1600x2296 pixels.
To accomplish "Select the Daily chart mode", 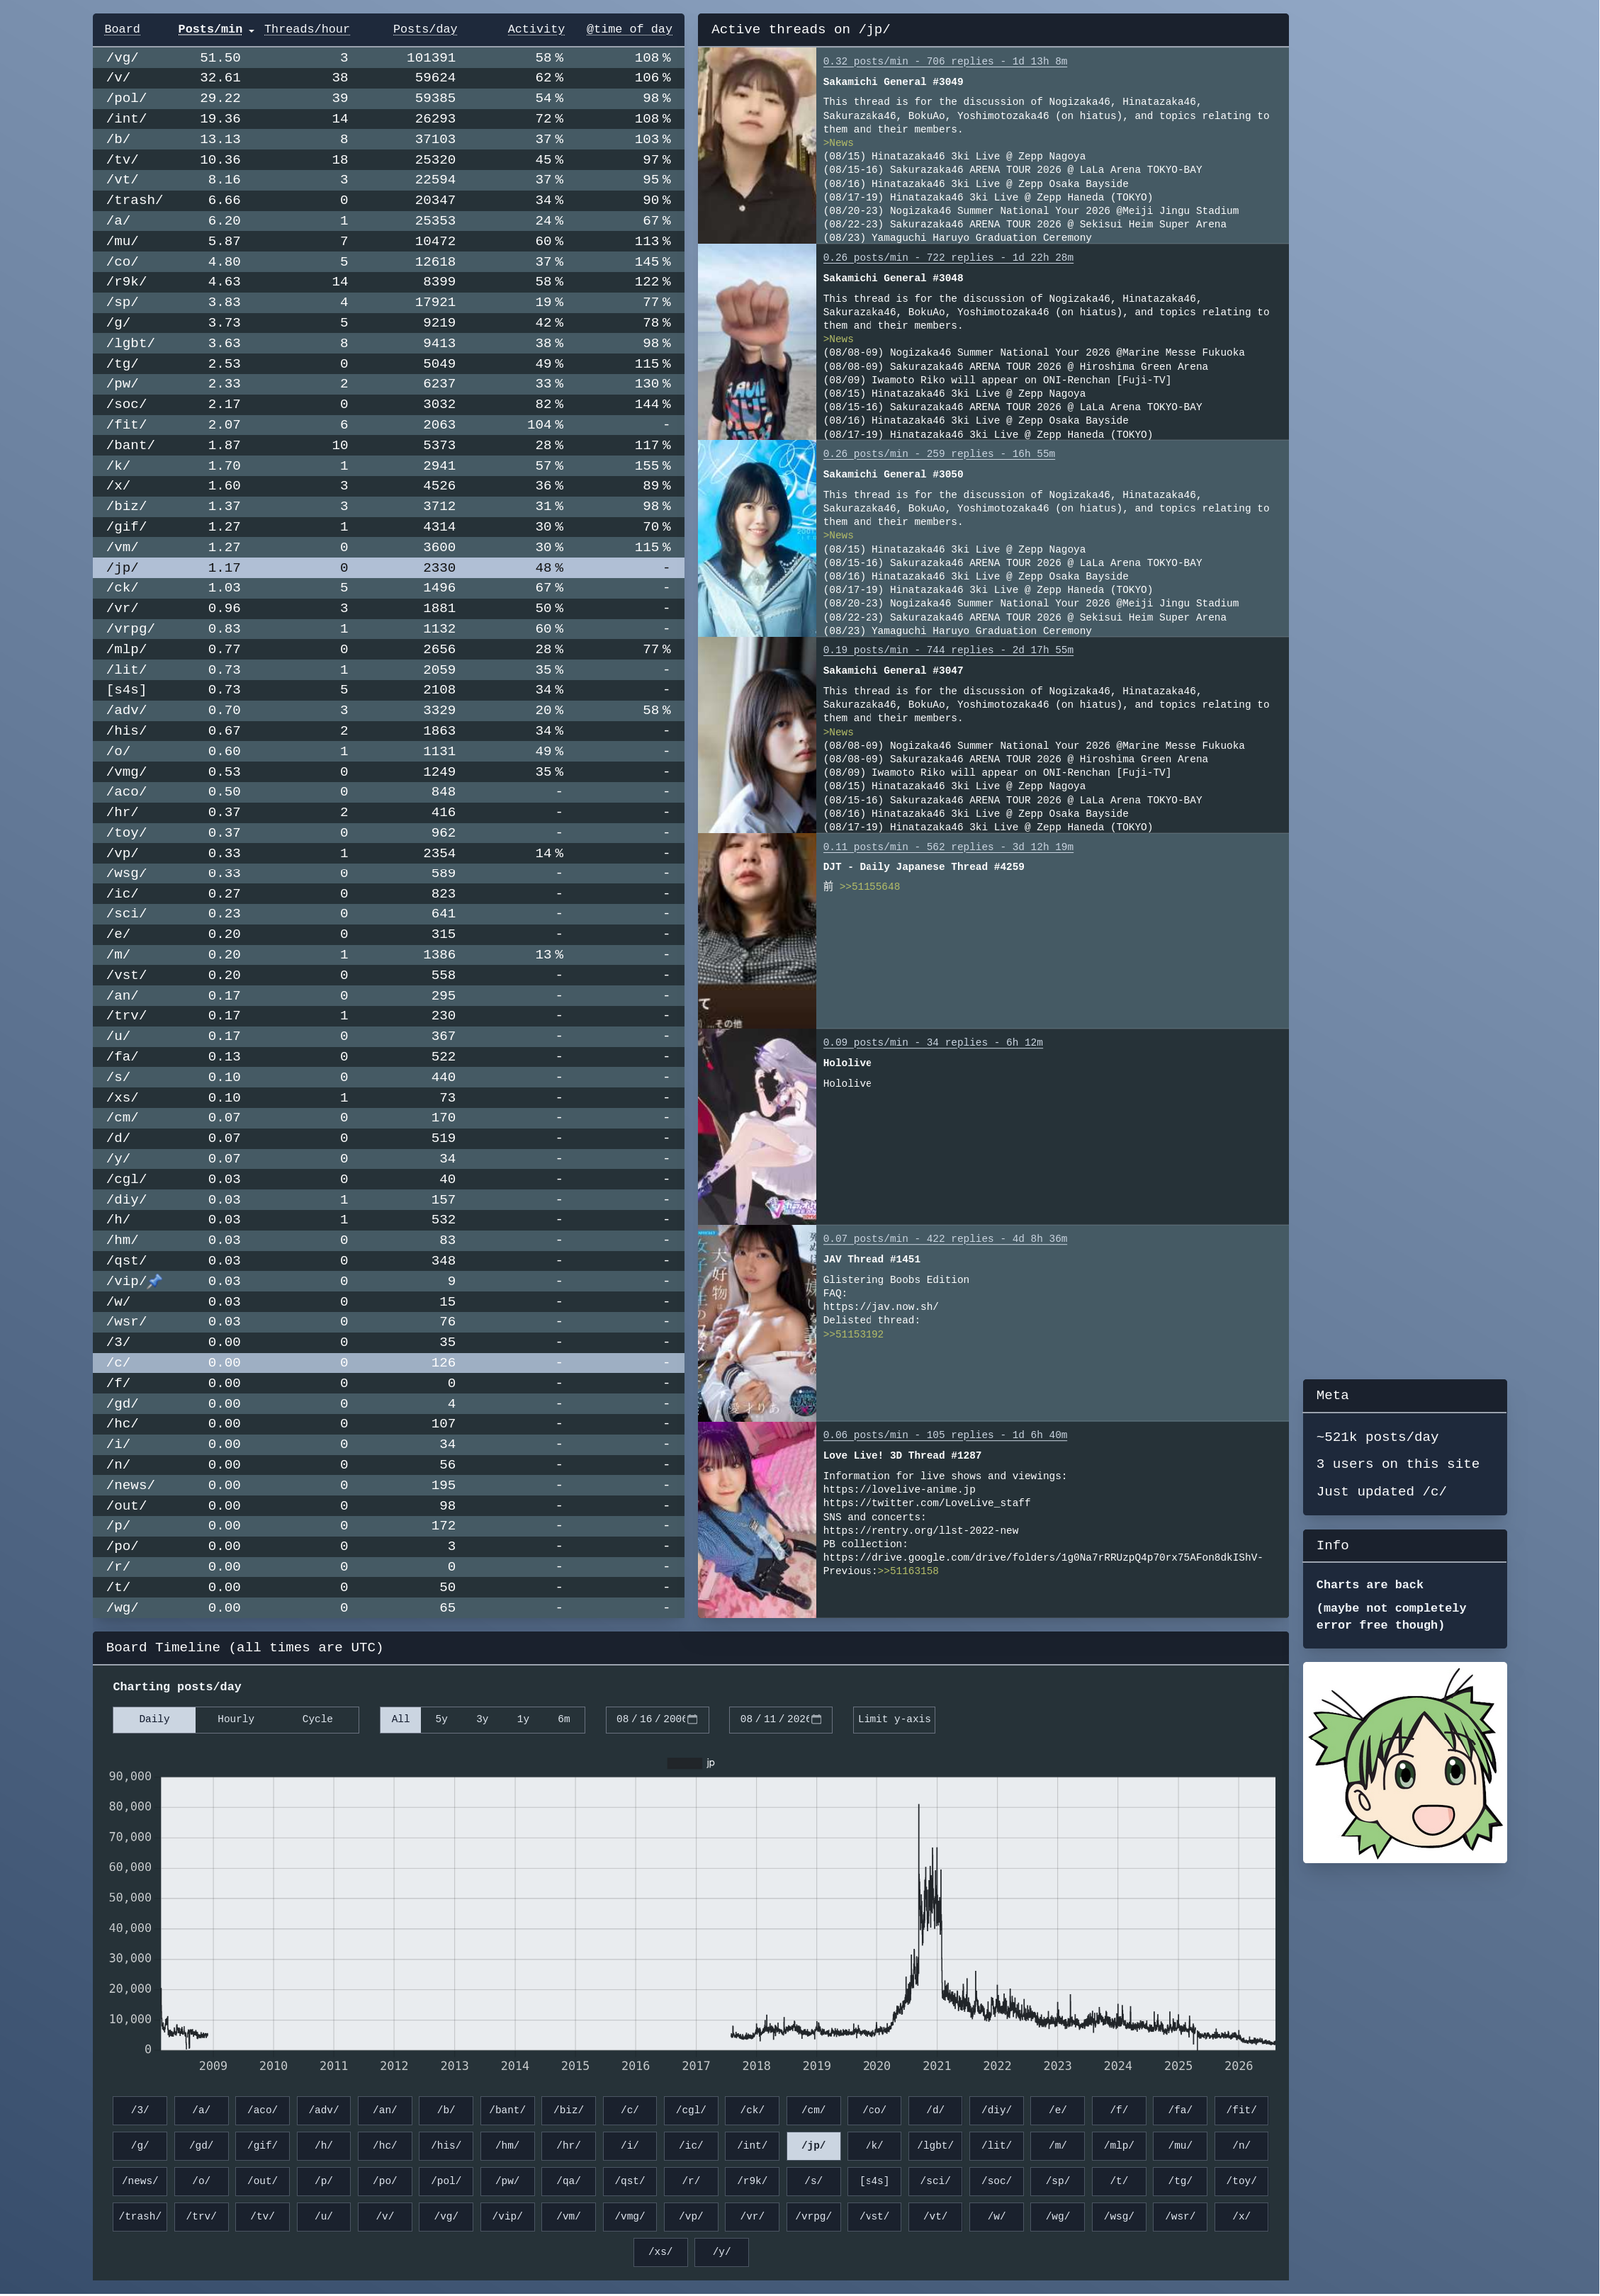I will click(x=154, y=1719).
